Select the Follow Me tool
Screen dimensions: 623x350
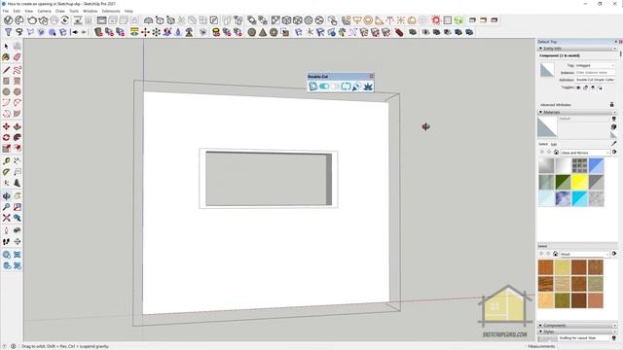[x=18, y=137]
